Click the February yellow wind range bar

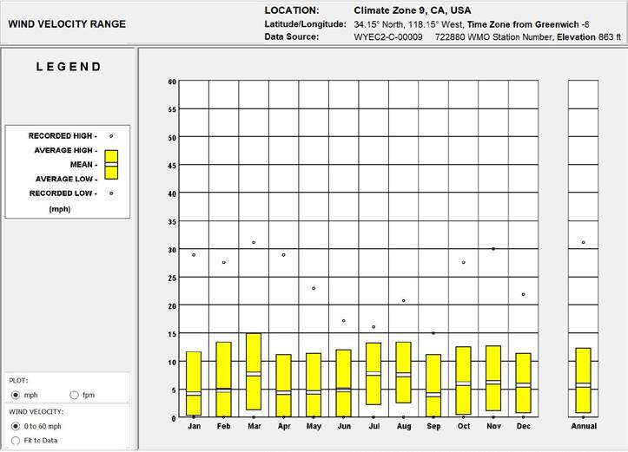click(224, 379)
